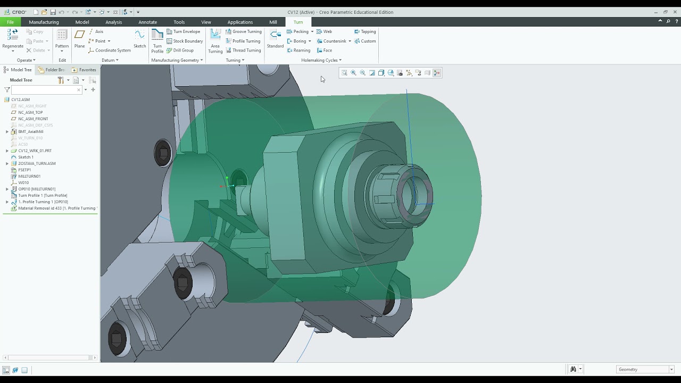Start Area Turning
The height and width of the screenshot is (383, 681).
point(215,41)
